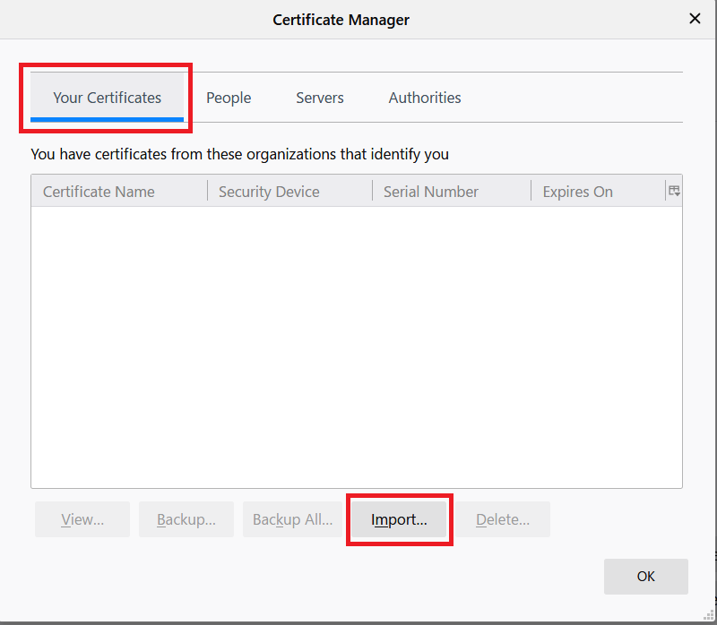
Task: Close Certificate Manager with the X
Action: click(x=695, y=18)
